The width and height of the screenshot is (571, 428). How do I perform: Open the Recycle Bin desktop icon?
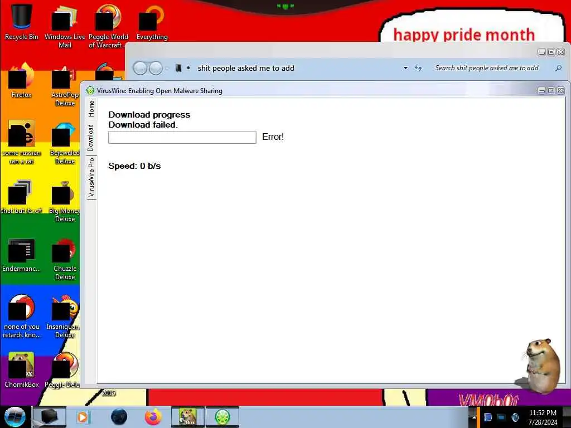pos(22,22)
